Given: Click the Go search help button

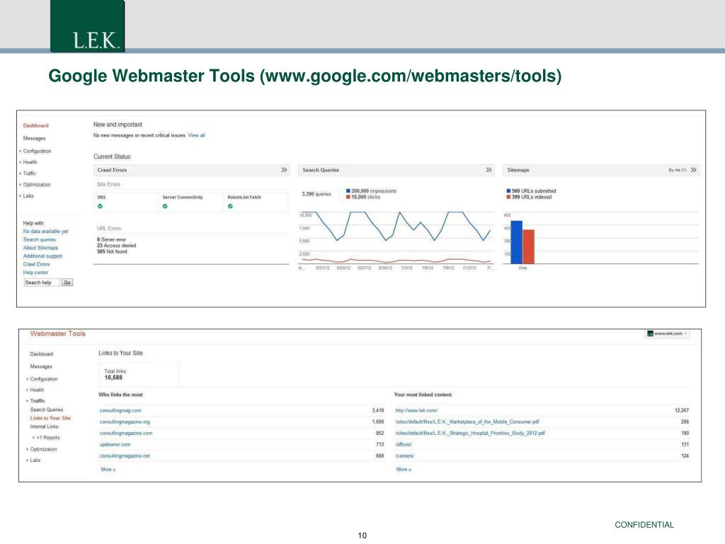Looking at the screenshot, I should tap(67, 283).
